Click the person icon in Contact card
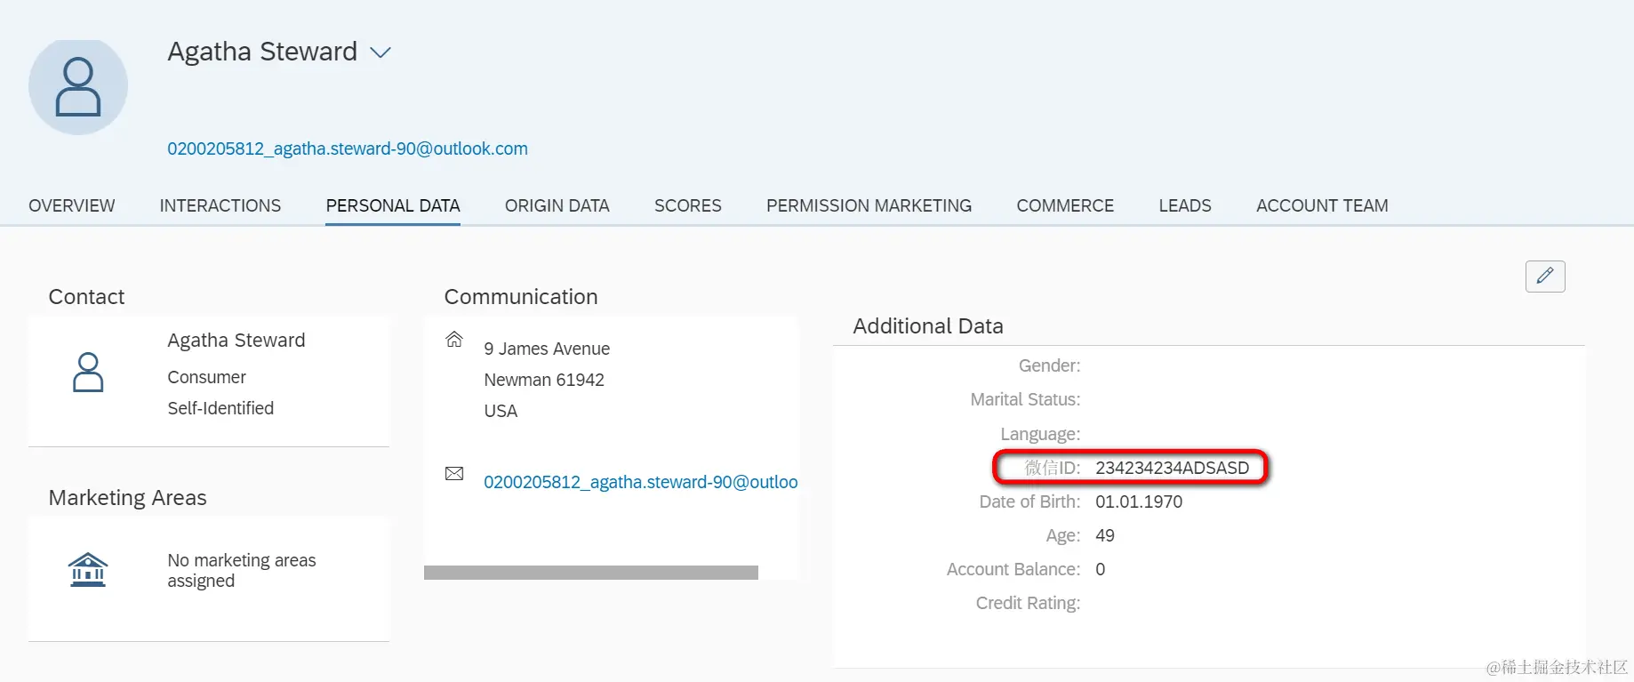This screenshot has width=1634, height=682. 88,373
